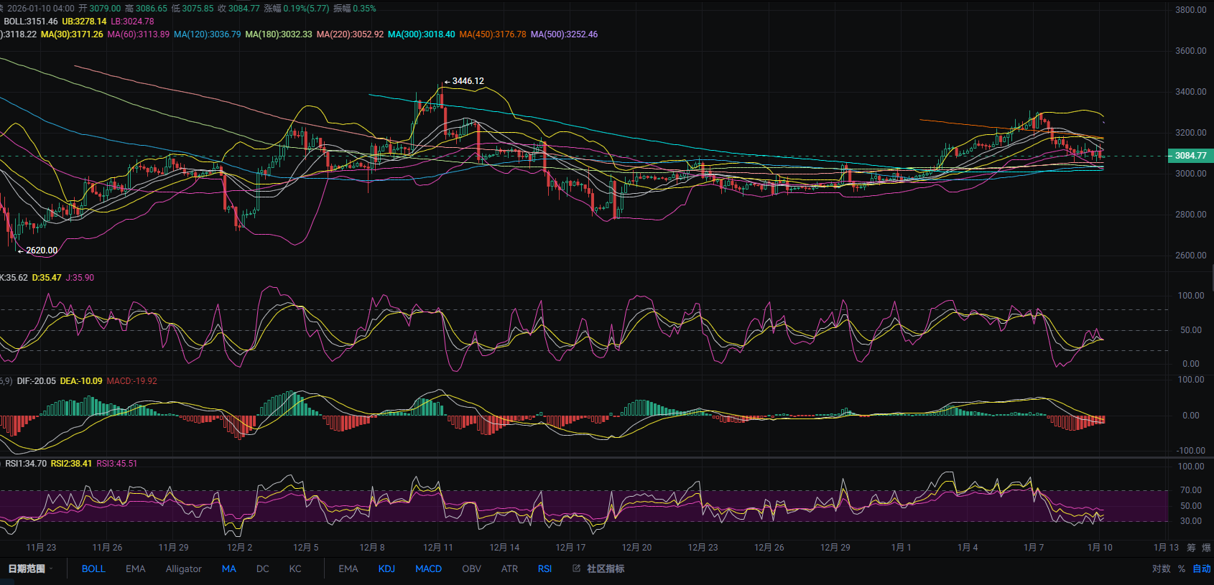Toggle the RSI indicator panel
Image resolution: width=1214 pixels, height=585 pixels.
545,568
